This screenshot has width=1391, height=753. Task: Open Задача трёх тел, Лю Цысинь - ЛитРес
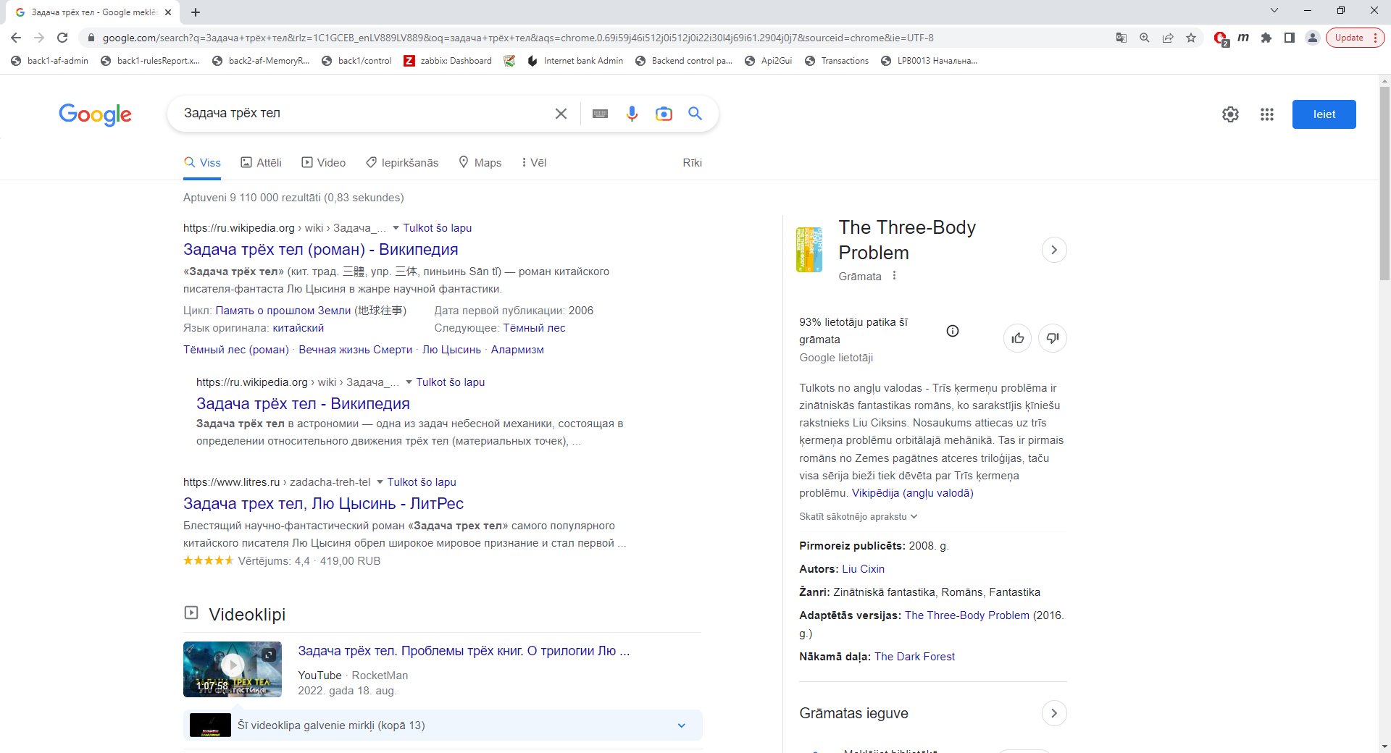(x=323, y=504)
